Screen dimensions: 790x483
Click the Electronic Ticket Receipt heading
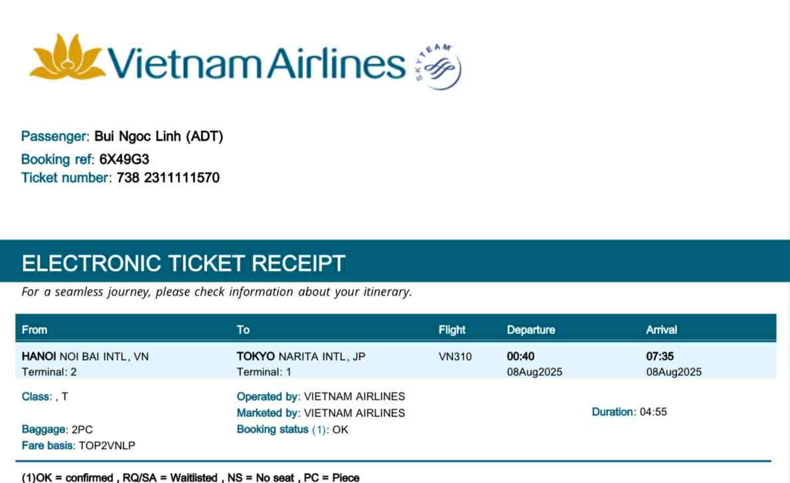(x=183, y=263)
